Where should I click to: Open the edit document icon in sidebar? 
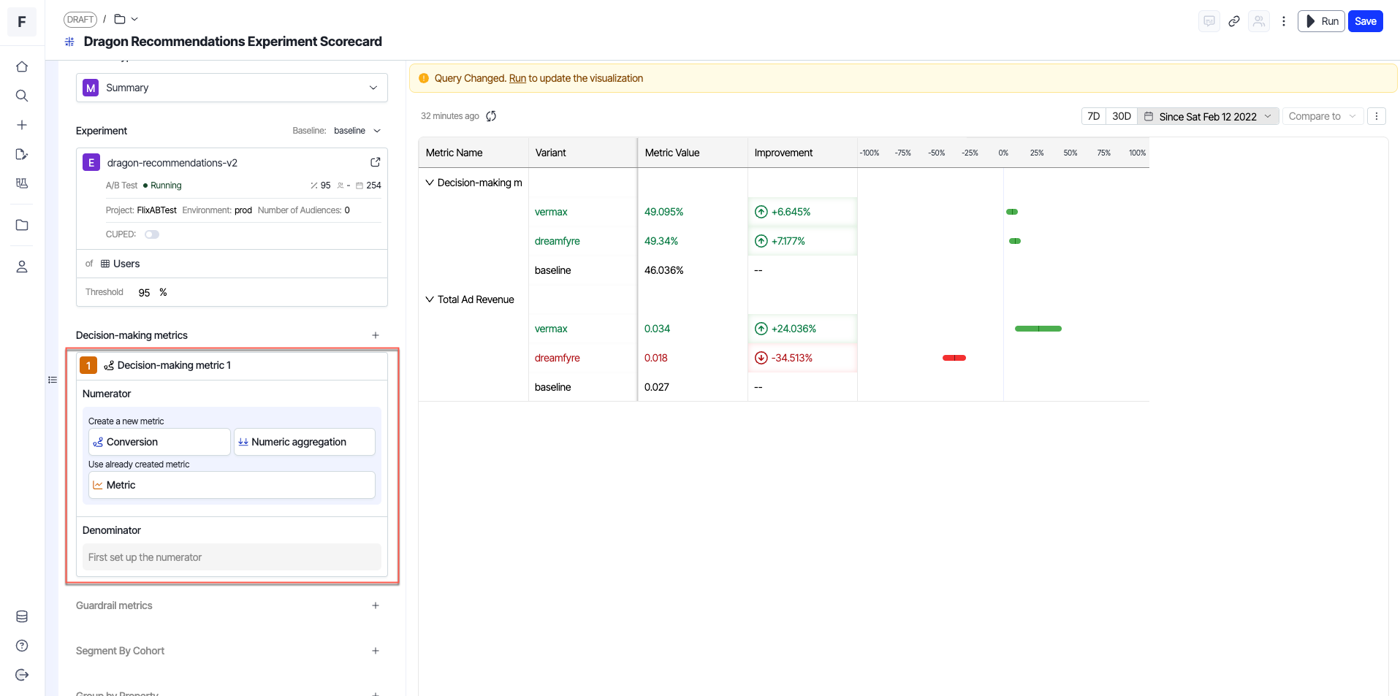(22, 154)
